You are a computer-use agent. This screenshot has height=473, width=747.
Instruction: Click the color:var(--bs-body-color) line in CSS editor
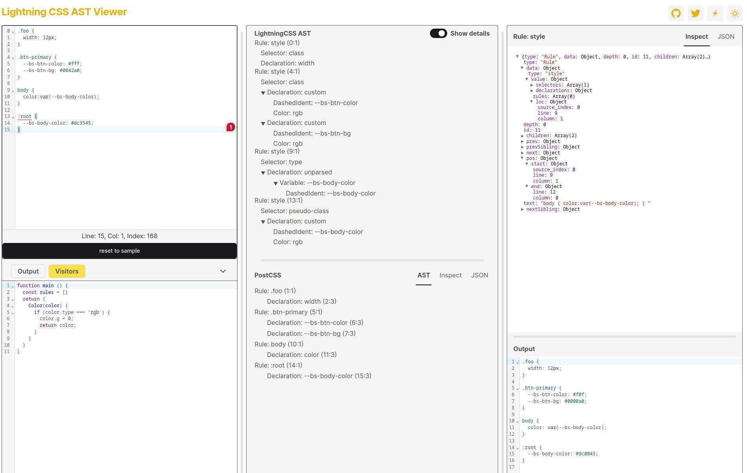(x=61, y=97)
